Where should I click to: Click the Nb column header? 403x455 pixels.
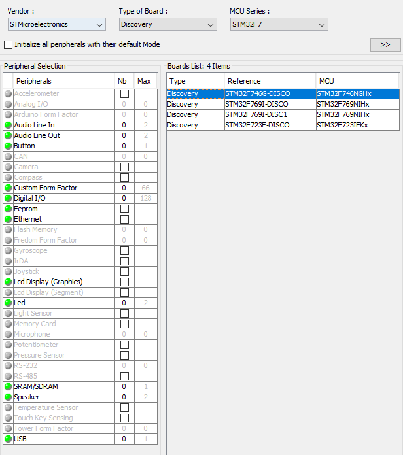[x=124, y=81]
